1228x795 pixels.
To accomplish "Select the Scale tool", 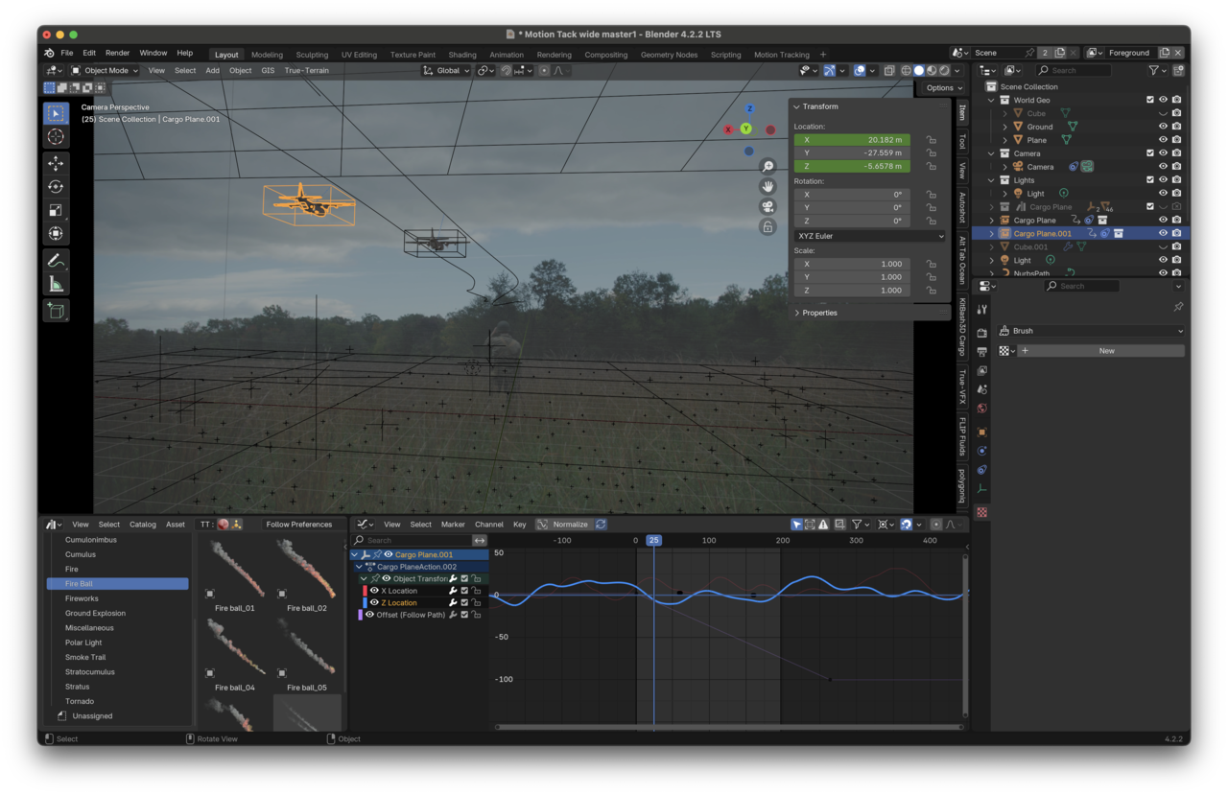I will coord(56,209).
